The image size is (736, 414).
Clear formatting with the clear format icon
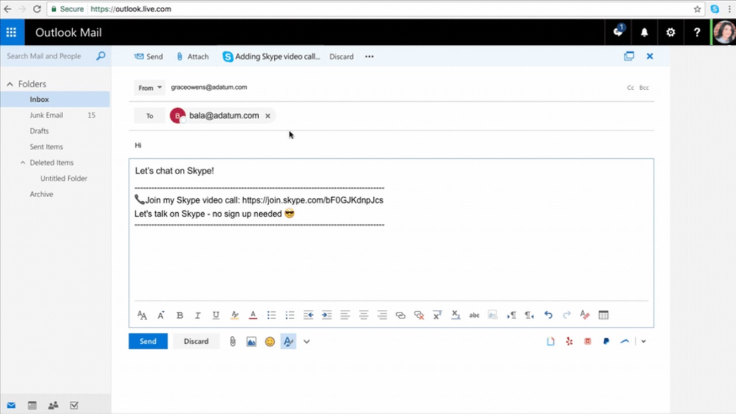coord(584,315)
